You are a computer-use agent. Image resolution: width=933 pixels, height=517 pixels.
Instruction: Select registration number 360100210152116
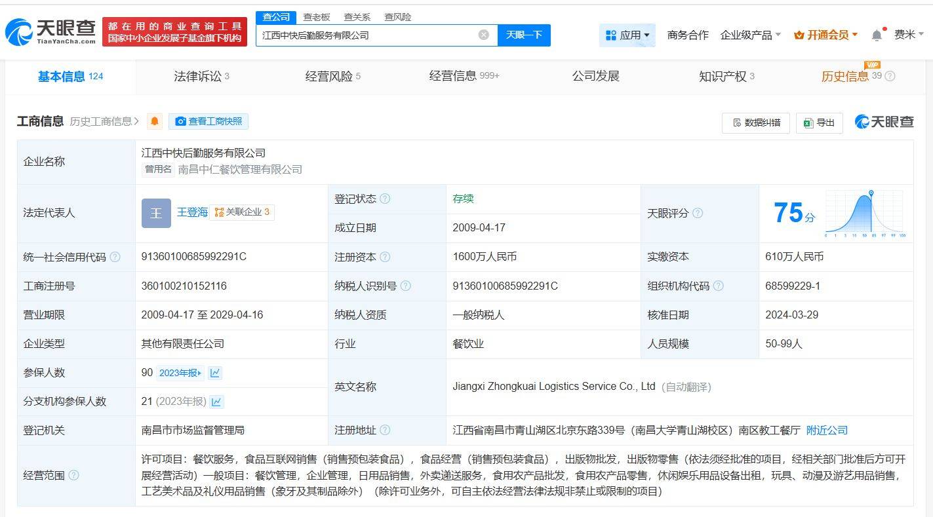click(x=184, y=286)
